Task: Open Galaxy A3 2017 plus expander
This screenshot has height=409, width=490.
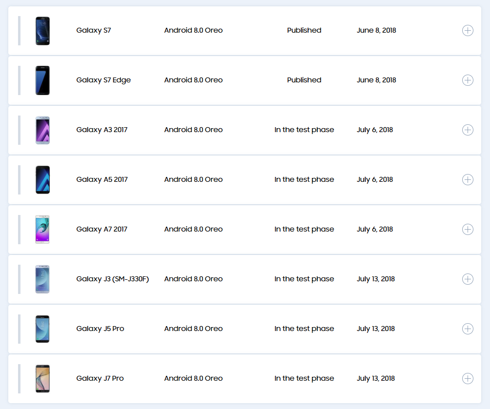Action: tap(467, 130)
